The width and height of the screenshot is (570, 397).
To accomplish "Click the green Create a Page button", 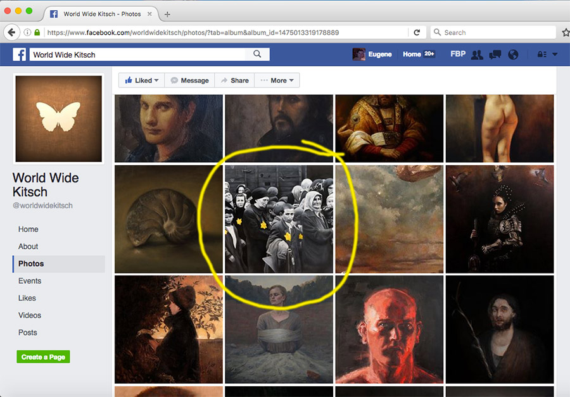I will (x=43, y=356).
